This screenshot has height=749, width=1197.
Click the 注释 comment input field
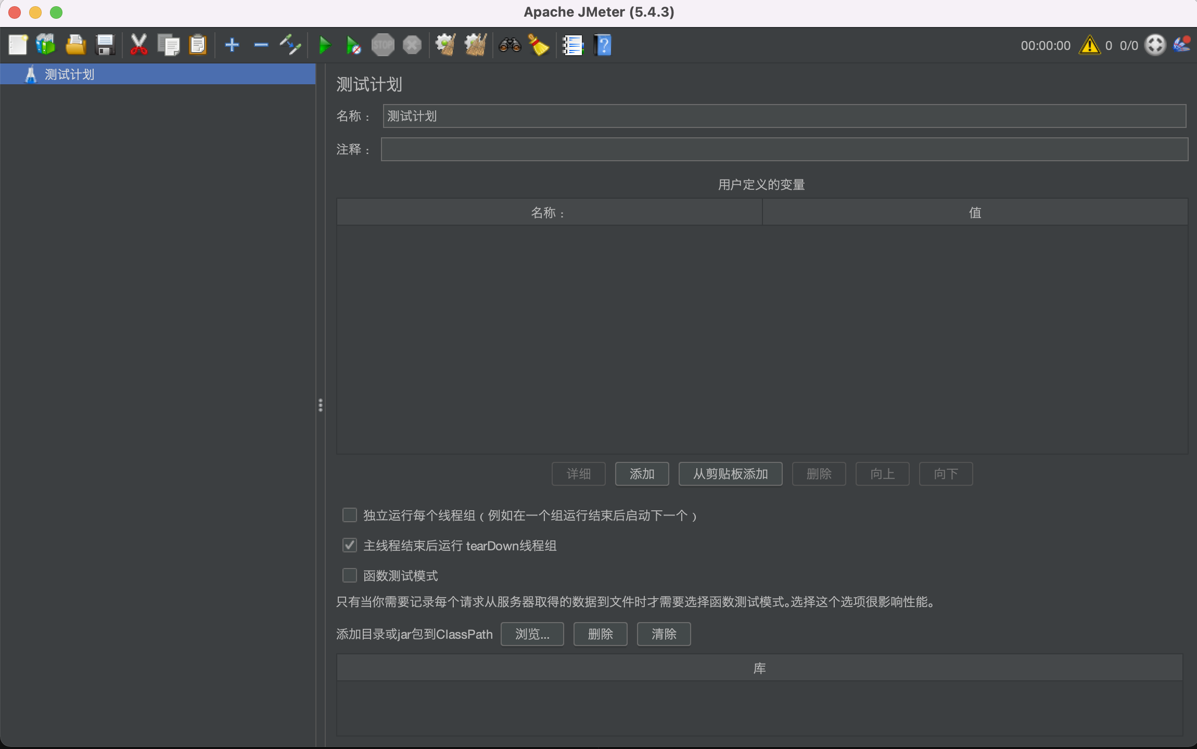pyautogui.click(x=784, y=149)
